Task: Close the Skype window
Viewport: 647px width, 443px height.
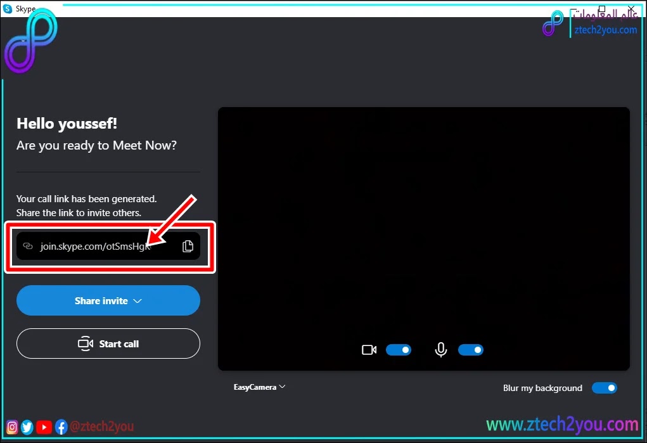Action: click(x=631, y=9)
